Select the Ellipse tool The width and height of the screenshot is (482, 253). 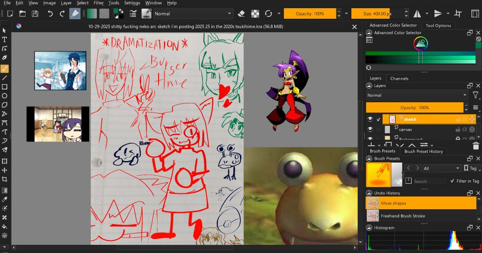4,96
